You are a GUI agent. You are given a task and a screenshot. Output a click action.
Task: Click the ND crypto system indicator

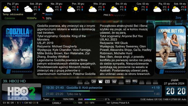pyautogui.click(x=30, y=103)
